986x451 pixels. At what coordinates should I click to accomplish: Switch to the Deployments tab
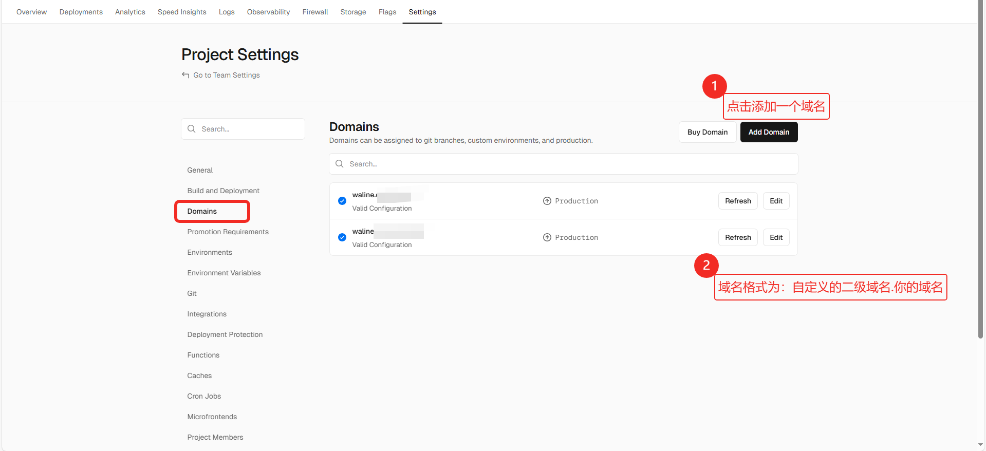coord(81,12)
